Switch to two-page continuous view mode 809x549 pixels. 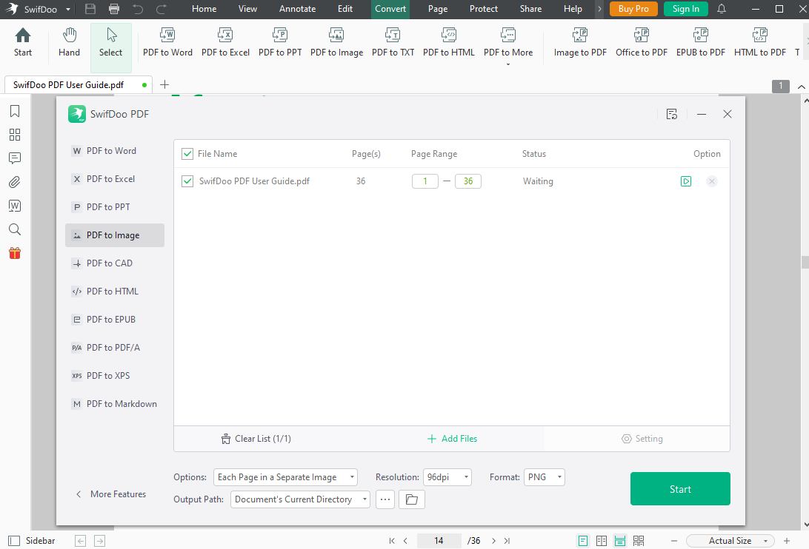[638, 541]
